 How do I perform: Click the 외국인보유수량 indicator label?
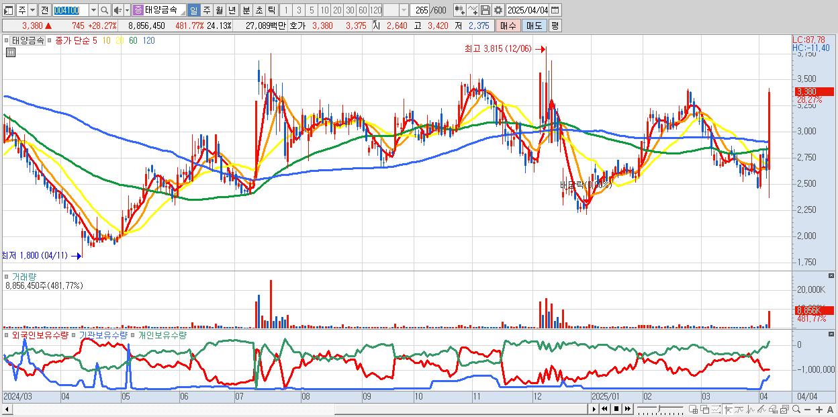40,334
